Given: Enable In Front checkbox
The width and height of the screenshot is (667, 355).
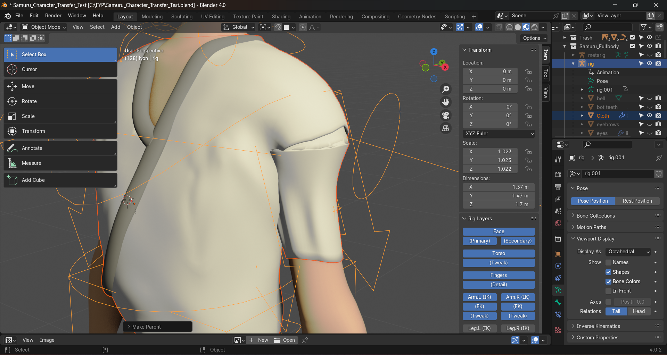Looking at the screenshot, I should pos(608,291).
